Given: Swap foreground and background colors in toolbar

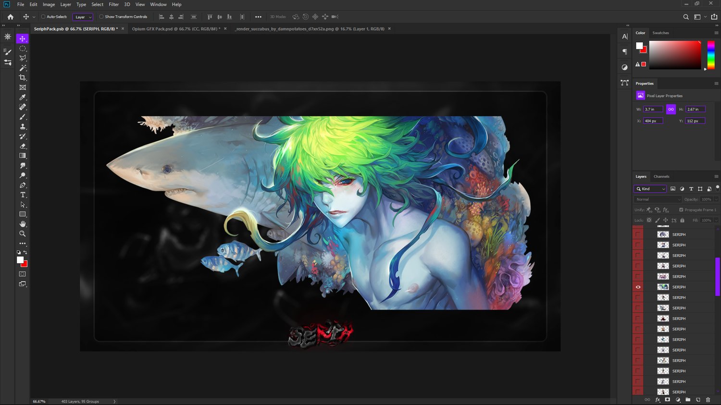Looking at the screenshot, I should [x=25, y=252].
